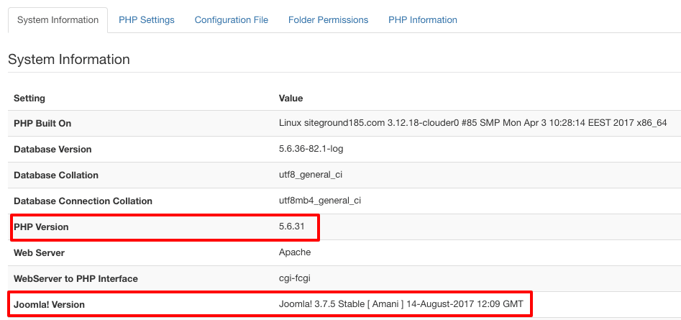Viewport: 681px width, 320px height.
Task: Click the Linux siteground185.com build value
Action: pyautogui.click(x=472, y=123)
